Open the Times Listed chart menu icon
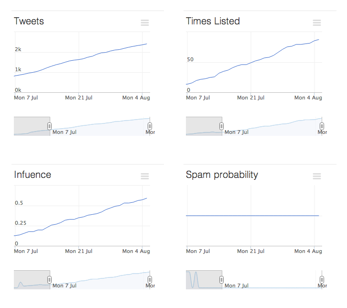 tap(317, 23)
